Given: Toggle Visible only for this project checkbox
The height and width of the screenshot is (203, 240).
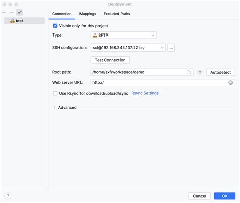Looking at the screenshot, I should [55, 26].
